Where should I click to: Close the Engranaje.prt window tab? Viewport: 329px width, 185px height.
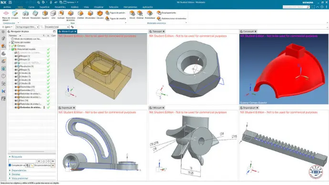tap(257, 108)
